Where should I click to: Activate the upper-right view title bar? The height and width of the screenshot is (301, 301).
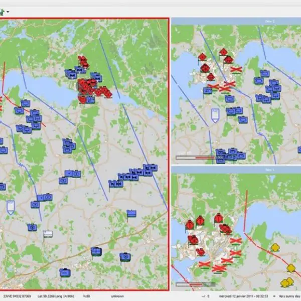pos(236,21)
